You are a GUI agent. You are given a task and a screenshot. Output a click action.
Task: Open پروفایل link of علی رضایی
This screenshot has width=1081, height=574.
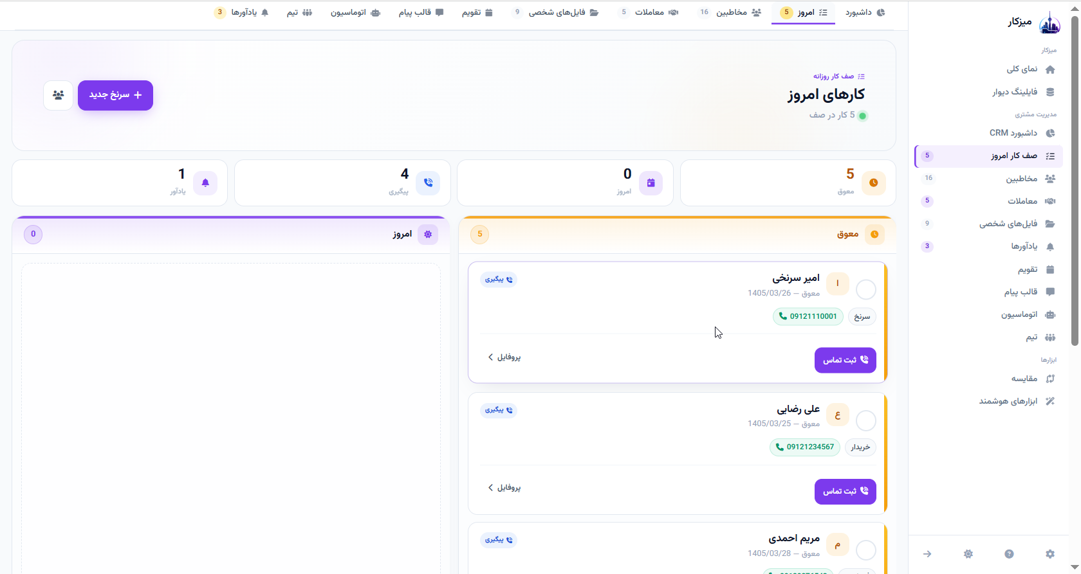[504, 488]
